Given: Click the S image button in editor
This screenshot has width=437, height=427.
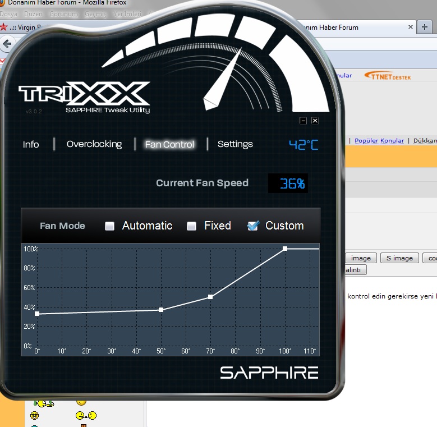Looking at the screenshot, I should click(x=399, y=258).
